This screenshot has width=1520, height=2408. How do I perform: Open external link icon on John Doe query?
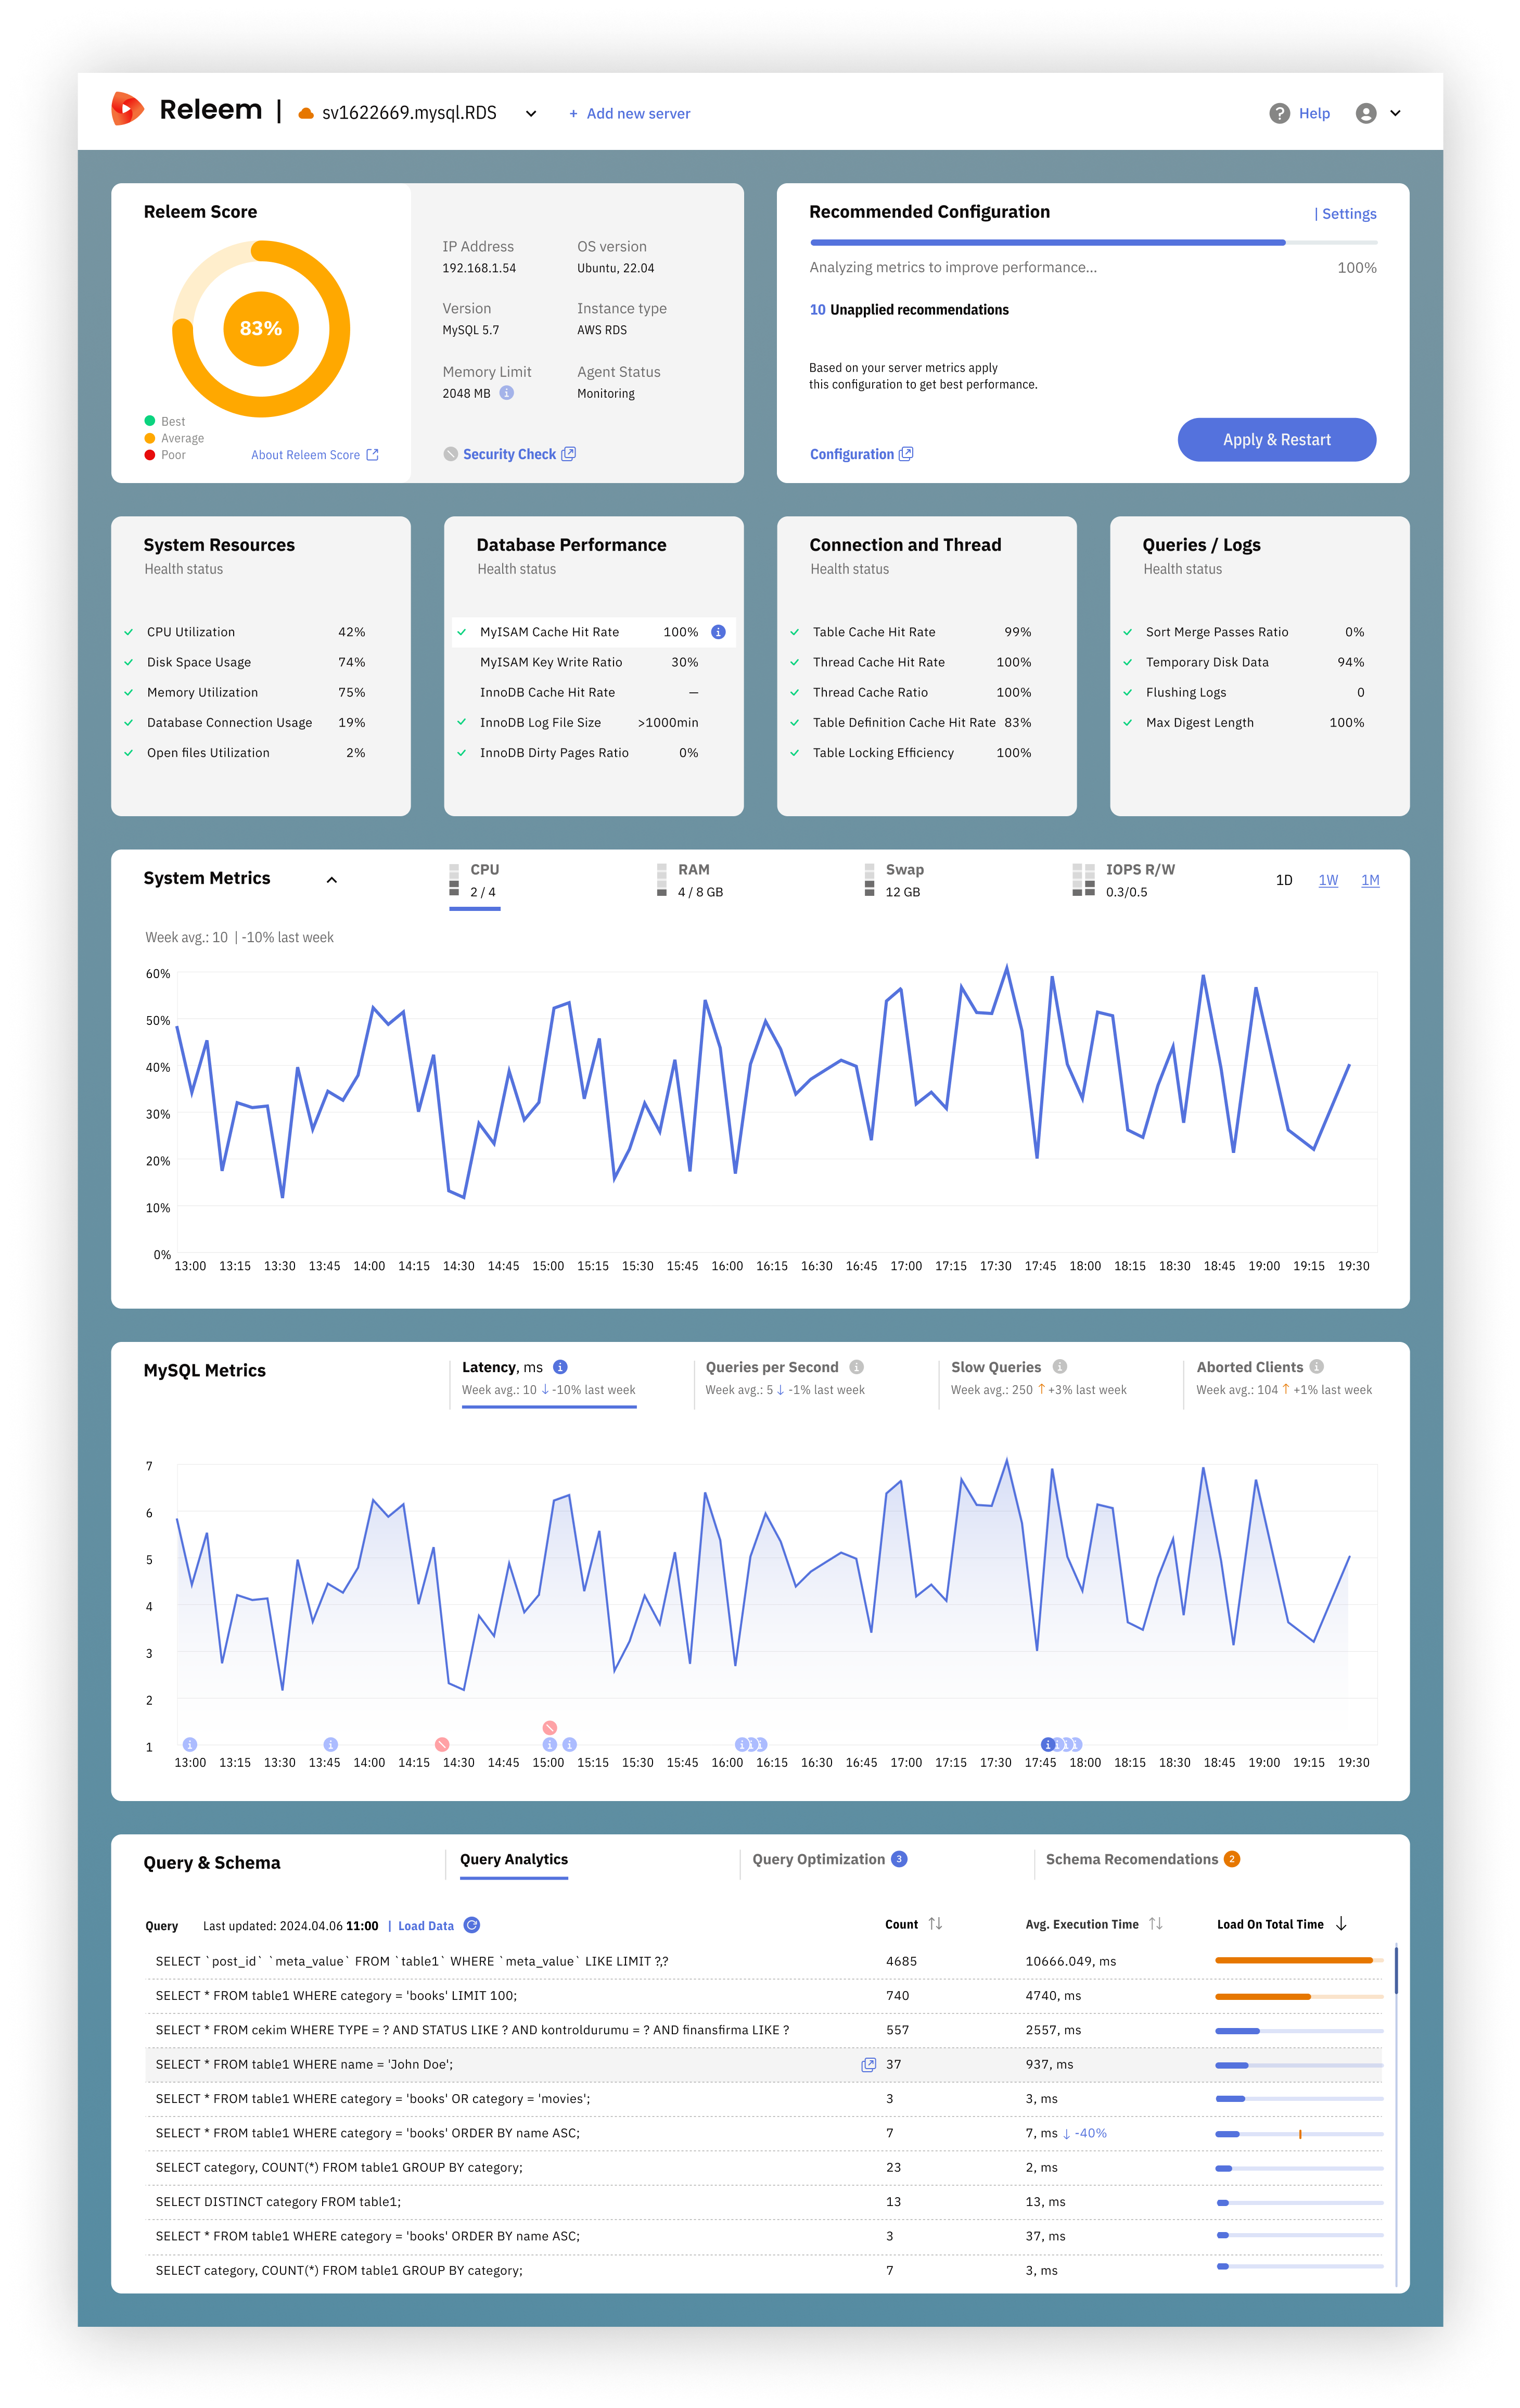(x=868, y=2064)
